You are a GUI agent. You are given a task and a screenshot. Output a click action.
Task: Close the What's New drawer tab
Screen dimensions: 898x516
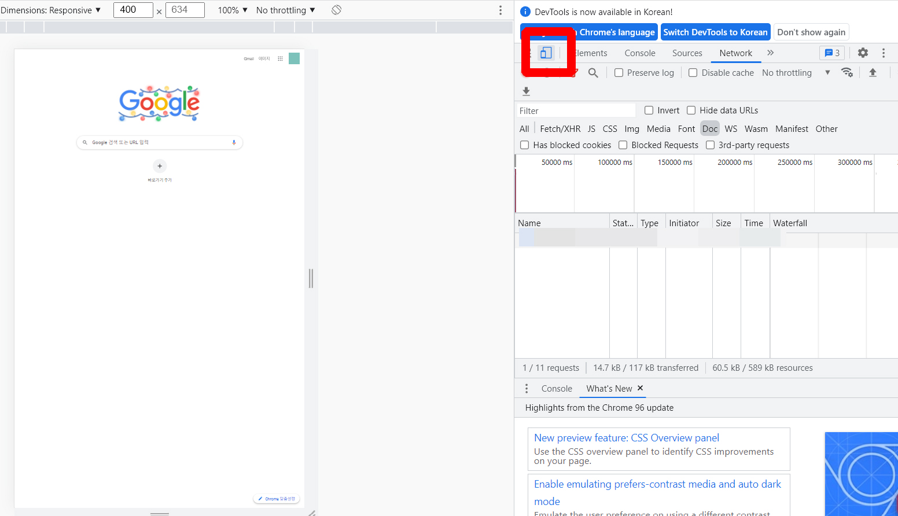(640, 388)
